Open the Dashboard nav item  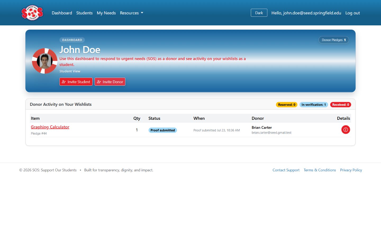(62, 13)
